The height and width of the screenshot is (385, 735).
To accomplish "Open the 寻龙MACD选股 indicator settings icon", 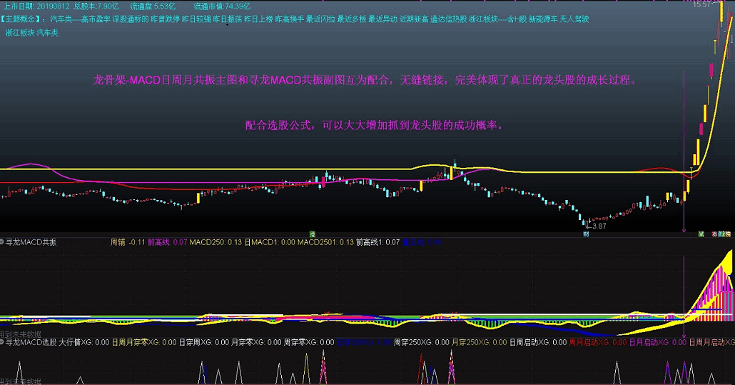I will click(x=2, y=342).
